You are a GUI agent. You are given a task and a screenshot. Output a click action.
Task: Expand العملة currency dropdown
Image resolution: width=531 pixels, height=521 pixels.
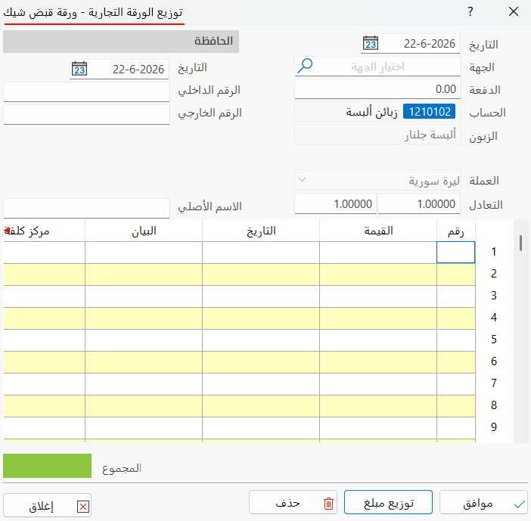tap(302, 180)
